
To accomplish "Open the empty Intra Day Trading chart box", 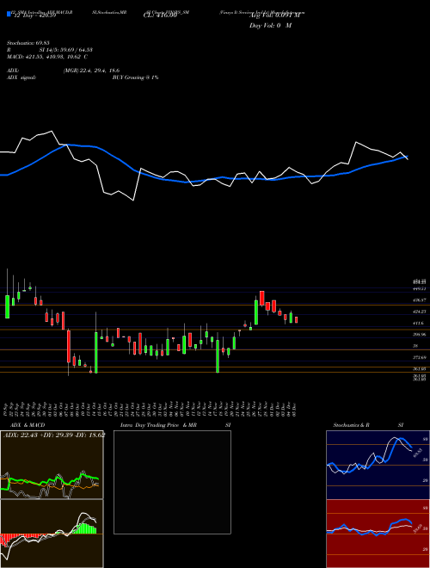I will tap(172, 482).
